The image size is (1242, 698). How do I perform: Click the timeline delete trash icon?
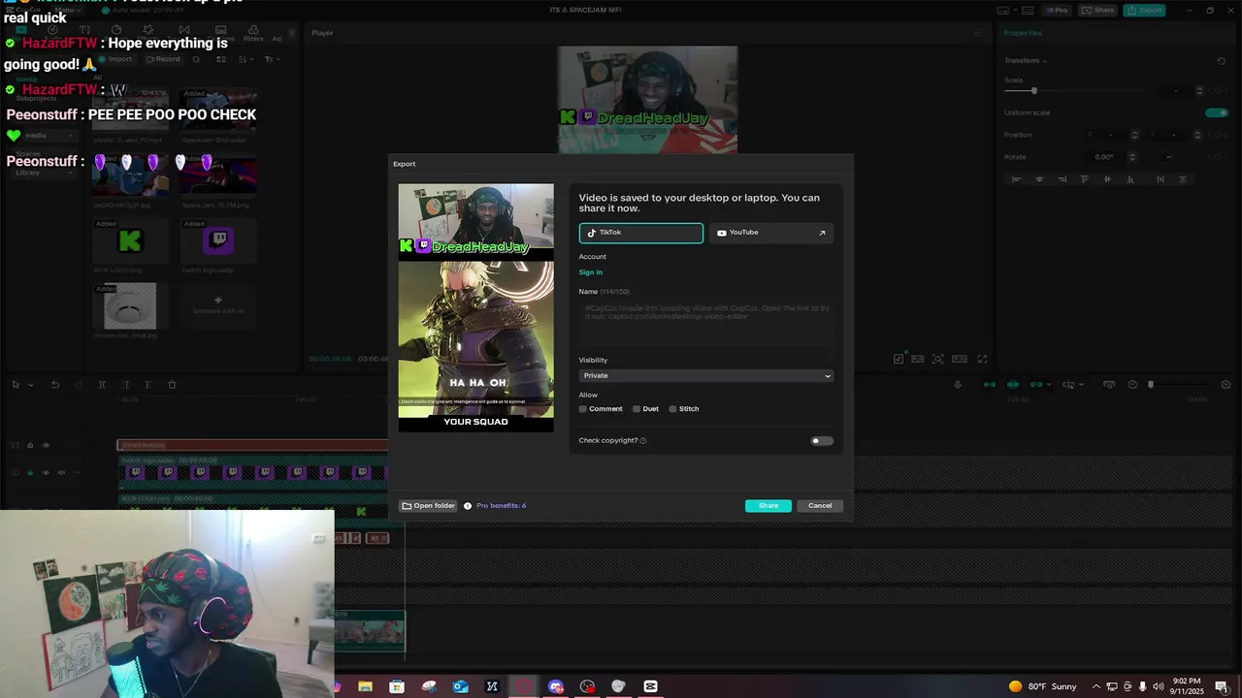pos(172,385)
